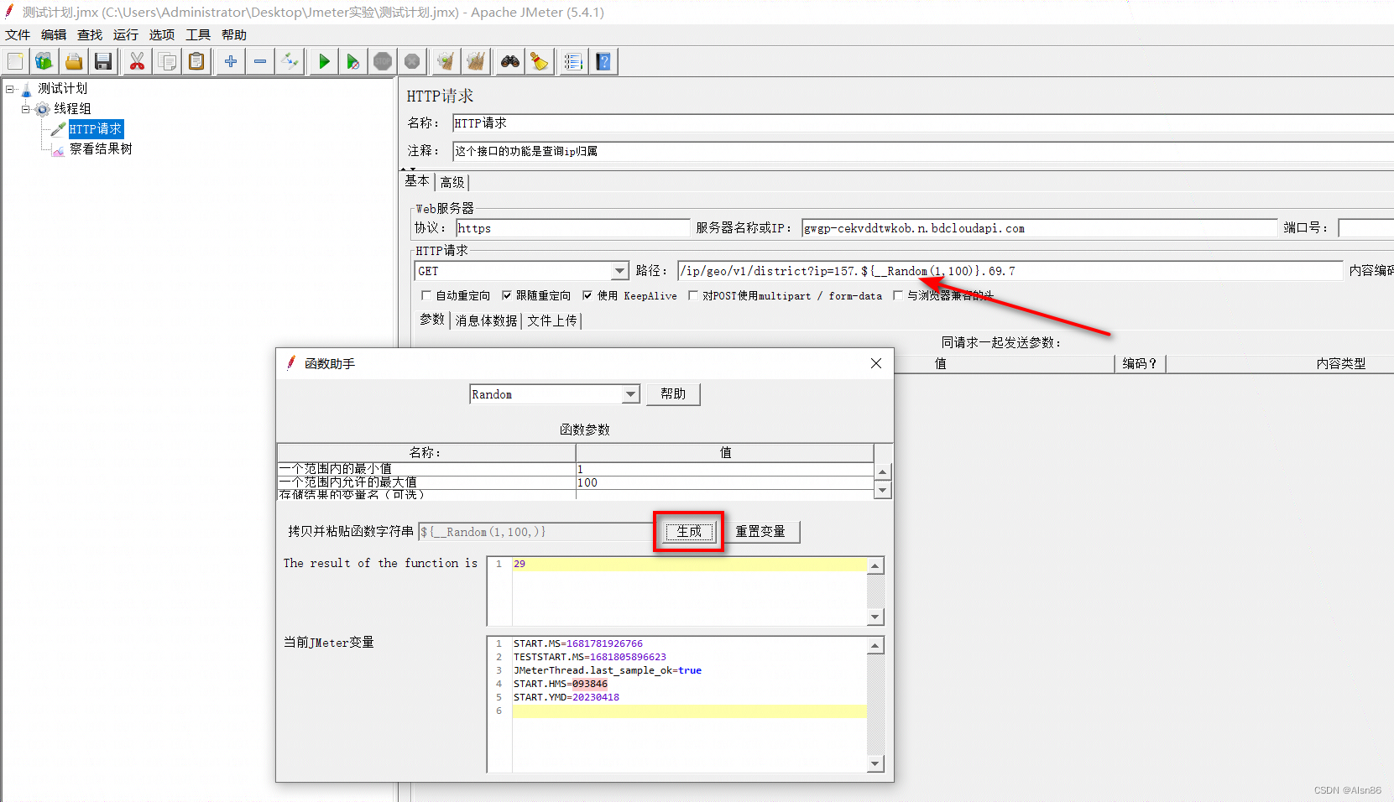
Task: Click the Shutdown test icon
Action: click(412, 61)
